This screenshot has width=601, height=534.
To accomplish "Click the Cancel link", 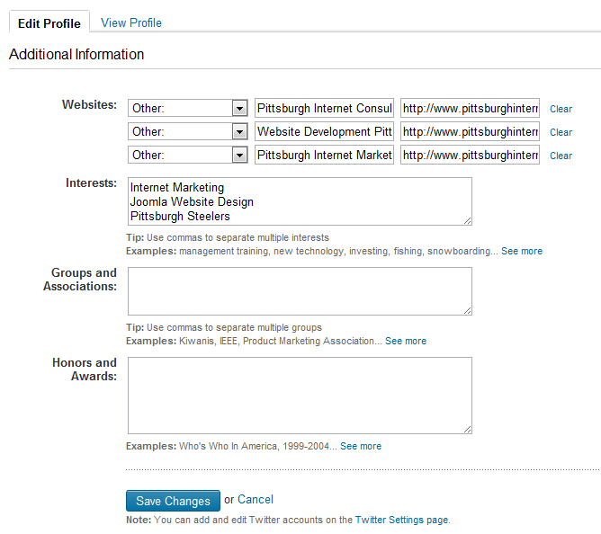I will click(x=256, y=500).
